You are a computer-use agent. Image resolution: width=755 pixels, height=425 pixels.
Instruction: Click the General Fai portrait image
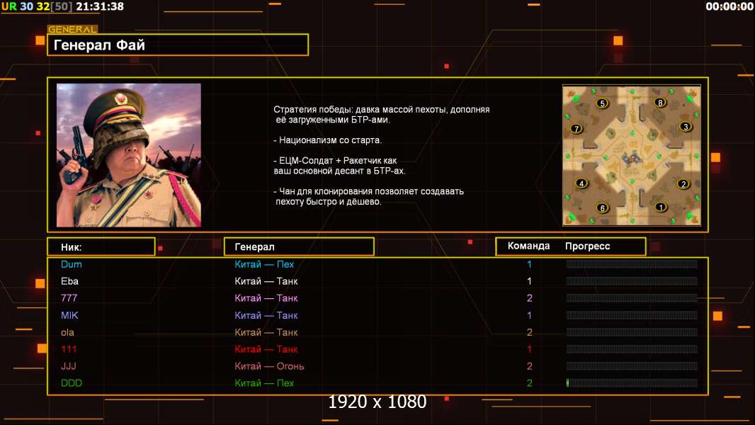(129, 155)
